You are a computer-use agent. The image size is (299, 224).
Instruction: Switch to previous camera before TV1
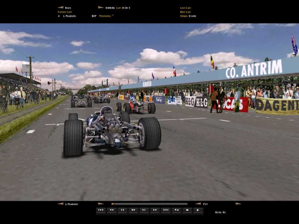coord(198,204)
